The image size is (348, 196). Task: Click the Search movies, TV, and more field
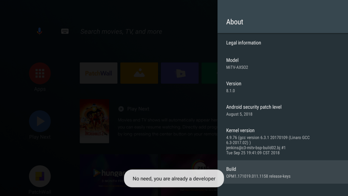pos(121,32)
